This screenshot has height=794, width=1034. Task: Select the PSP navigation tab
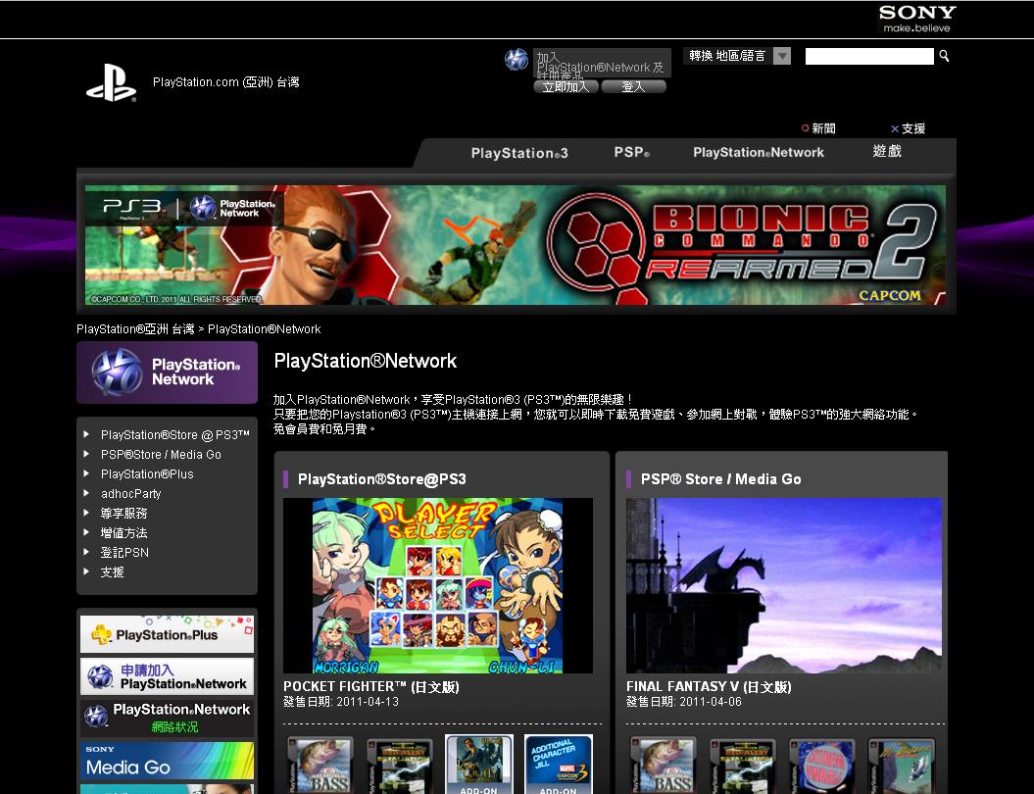[632, 152]
